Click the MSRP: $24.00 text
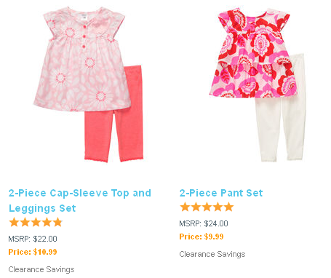 pos(204,223)
